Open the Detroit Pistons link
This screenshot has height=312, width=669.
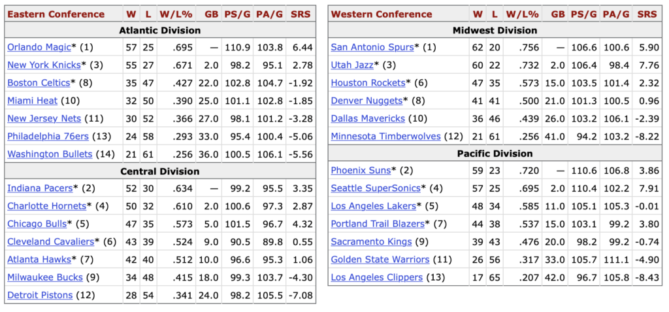tap(40, 295)
